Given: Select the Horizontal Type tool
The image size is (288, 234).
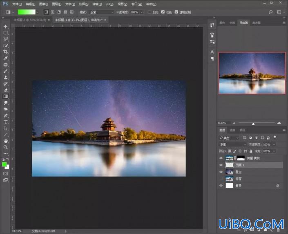Looking at the screenshot, I should point(5,122).
